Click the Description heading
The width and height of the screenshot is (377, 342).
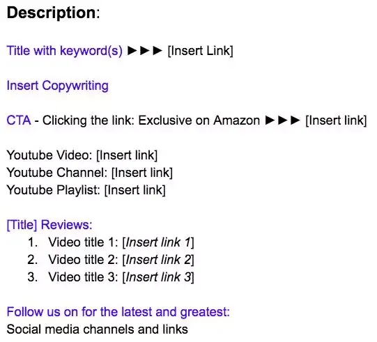53,13
